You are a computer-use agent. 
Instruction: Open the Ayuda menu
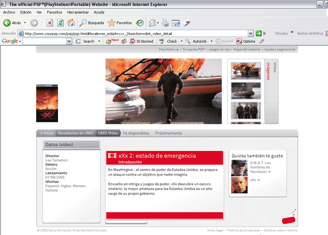[99, 12]
